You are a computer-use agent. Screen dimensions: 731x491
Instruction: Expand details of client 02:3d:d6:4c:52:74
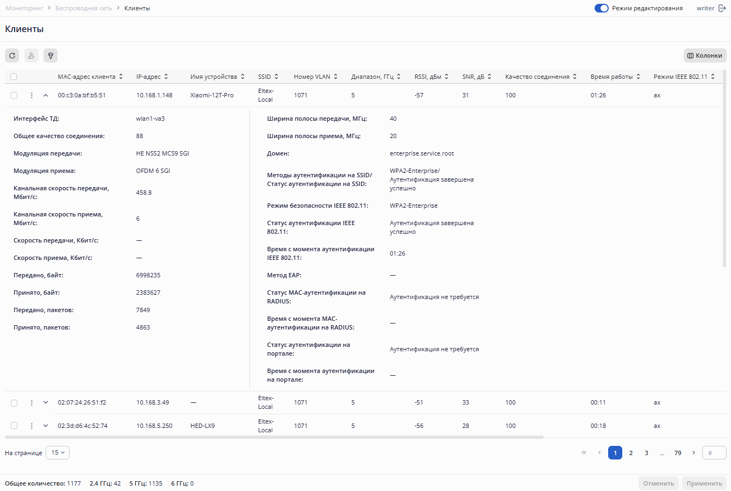tap(46, 426)
